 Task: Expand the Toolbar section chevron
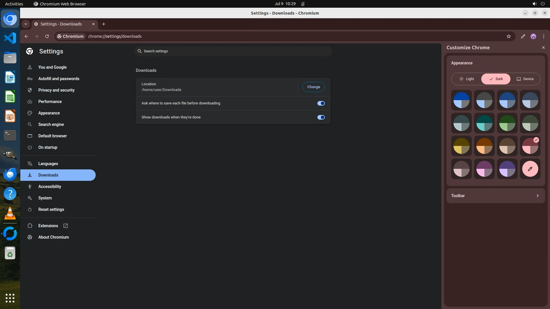(537, 196)
